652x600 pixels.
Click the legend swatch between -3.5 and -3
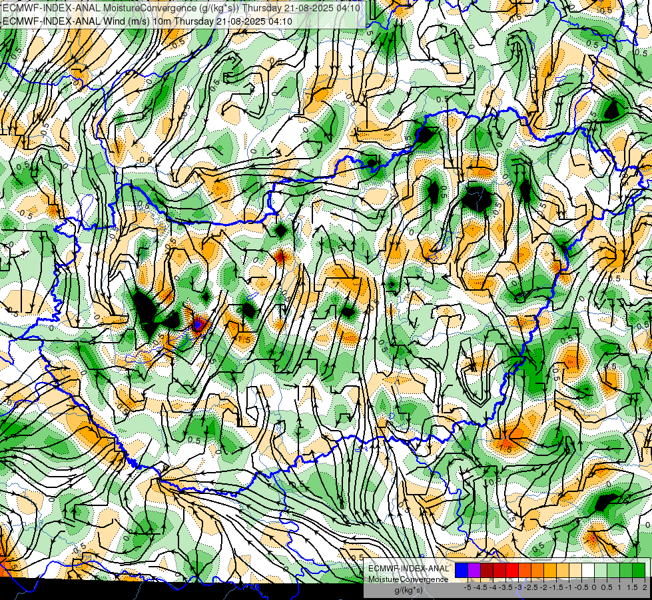pyautogui.click(x=512, y=571)
